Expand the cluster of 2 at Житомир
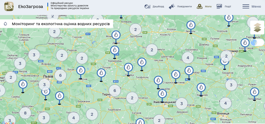Viewport: 265px width, 124px height. (x=226, y=56)
